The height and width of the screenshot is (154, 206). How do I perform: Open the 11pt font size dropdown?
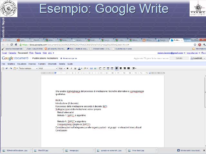[x=62, y=68]
